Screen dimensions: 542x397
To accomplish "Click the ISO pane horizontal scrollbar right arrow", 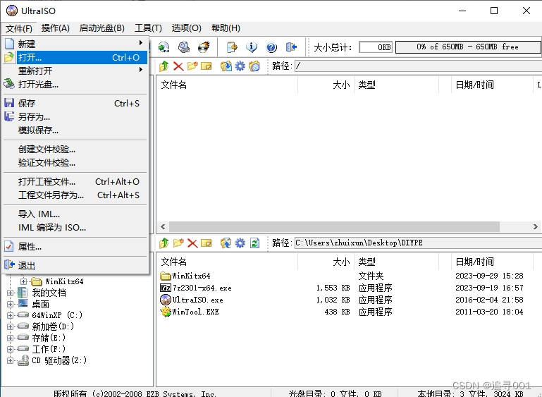I will coord(536,227).
